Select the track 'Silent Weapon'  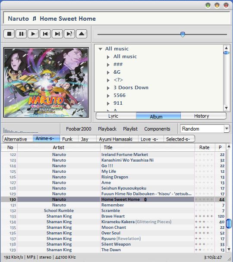pyautogui.click(x=113, y=244)
